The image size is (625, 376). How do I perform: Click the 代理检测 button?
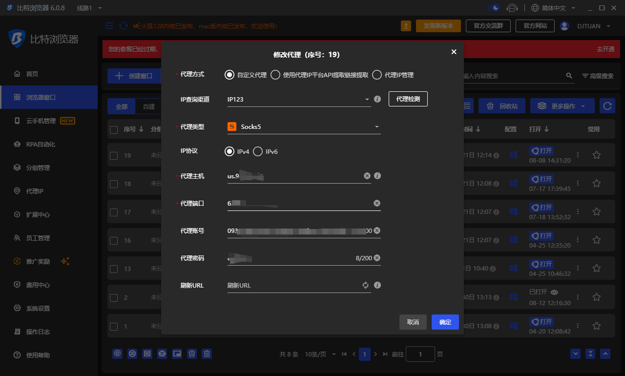tap(408, 99)
